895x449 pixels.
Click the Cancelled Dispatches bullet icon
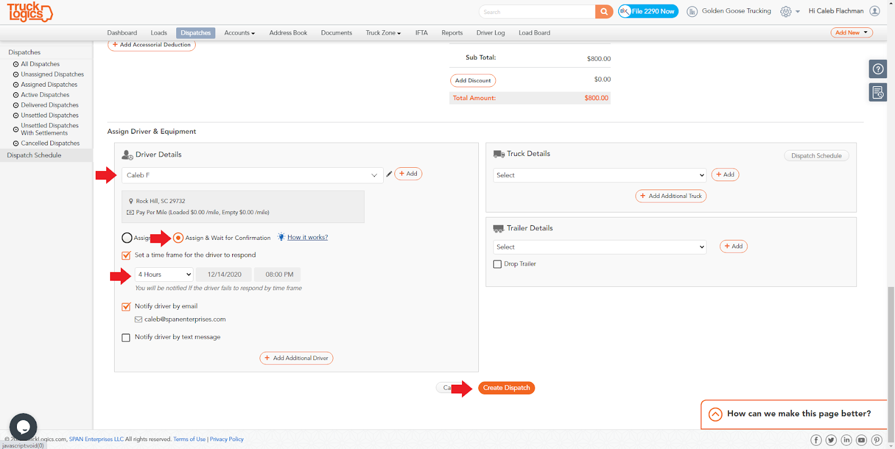click(16, 144)
